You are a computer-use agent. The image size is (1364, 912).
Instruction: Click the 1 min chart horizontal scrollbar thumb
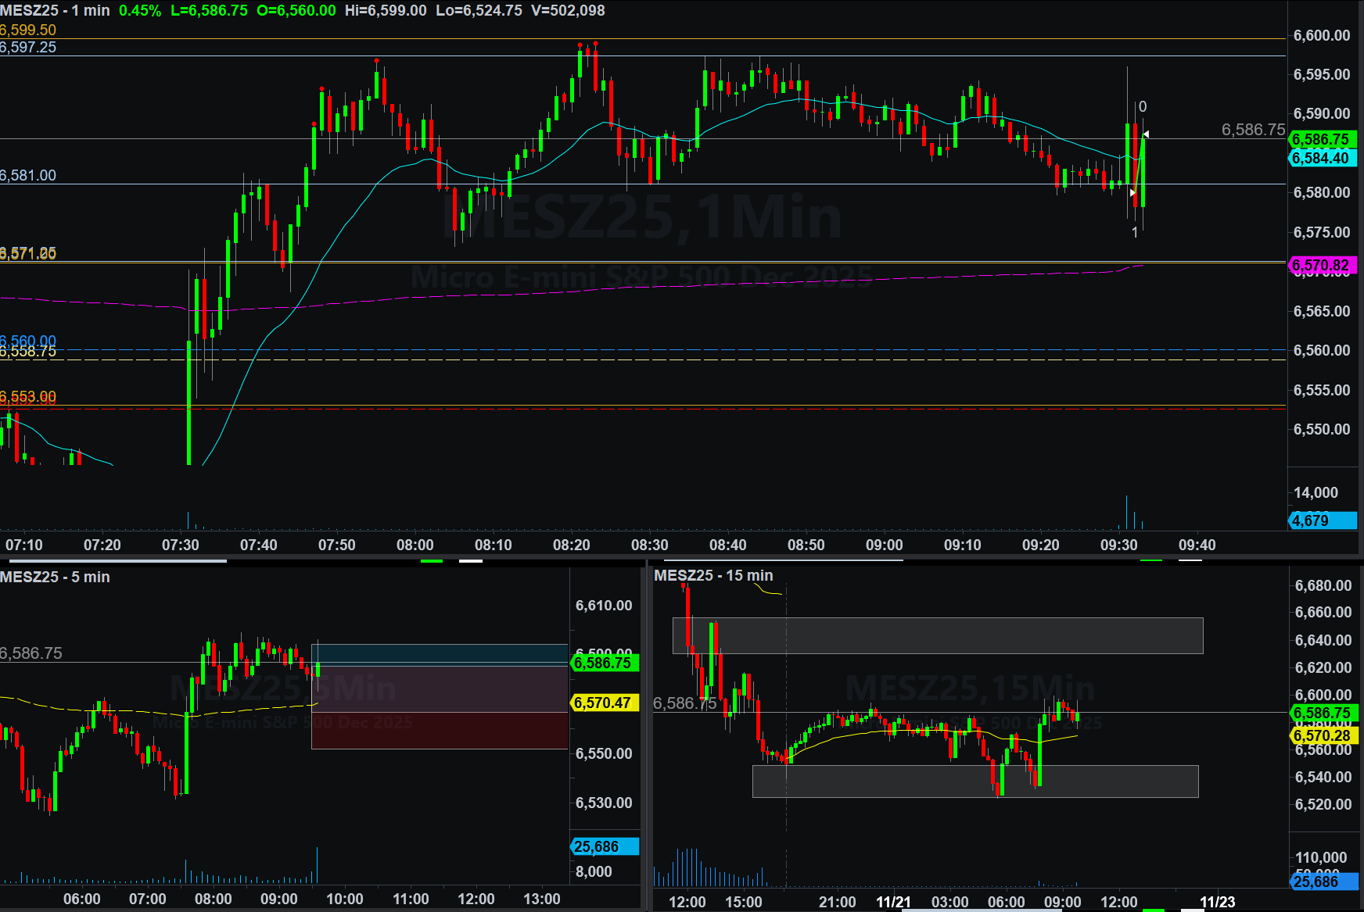pos(113,560)
